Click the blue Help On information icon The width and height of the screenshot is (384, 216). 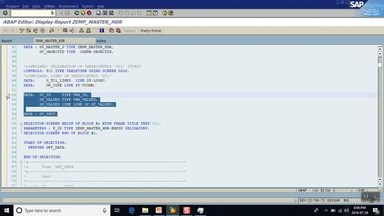(x=101, y=31)
